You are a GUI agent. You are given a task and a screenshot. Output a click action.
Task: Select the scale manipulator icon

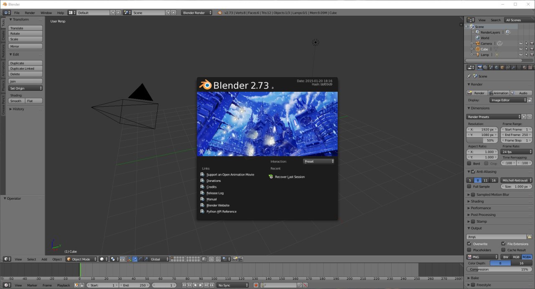click(x=146, y=259)
